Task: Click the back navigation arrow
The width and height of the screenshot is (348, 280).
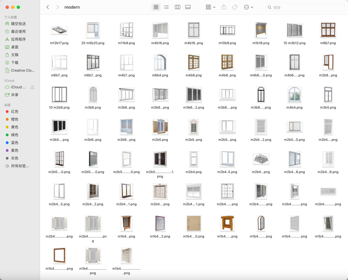Action: click(x=48, y=7)
